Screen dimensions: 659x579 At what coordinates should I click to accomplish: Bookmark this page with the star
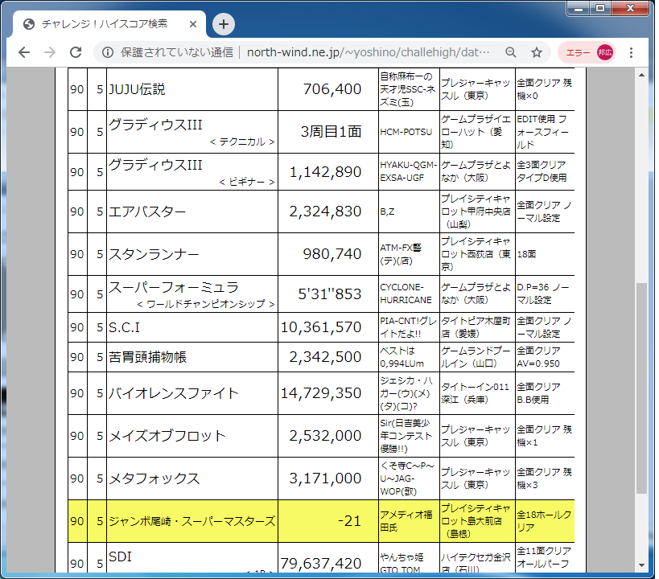[536, 52]
